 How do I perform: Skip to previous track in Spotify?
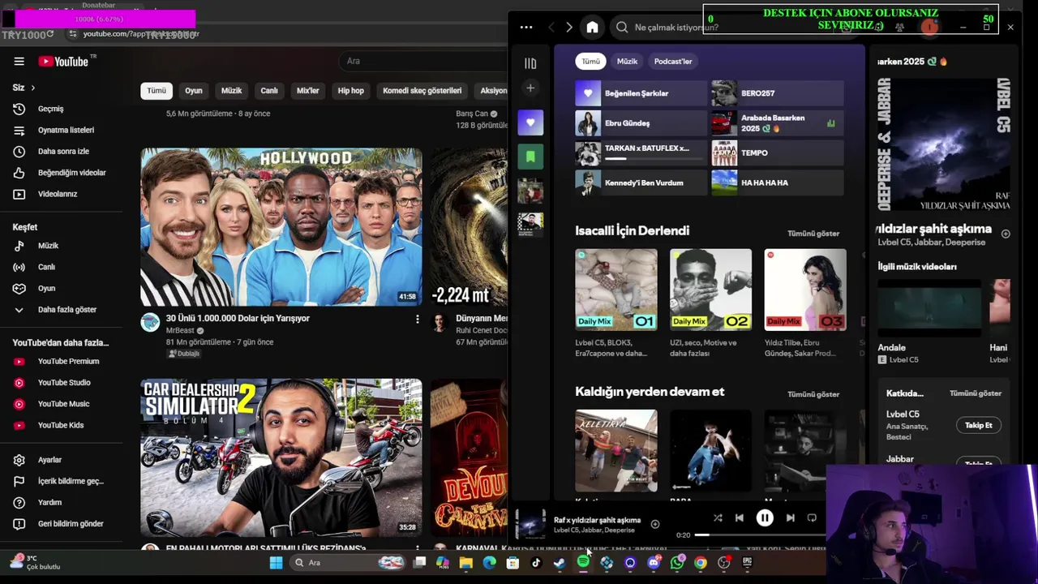739,517
